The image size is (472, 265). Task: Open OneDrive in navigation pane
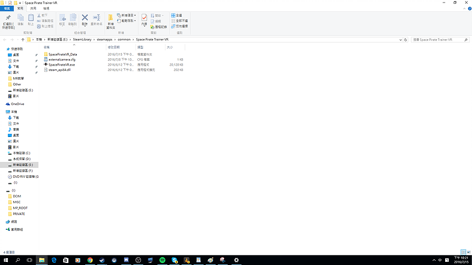[17, 104]
